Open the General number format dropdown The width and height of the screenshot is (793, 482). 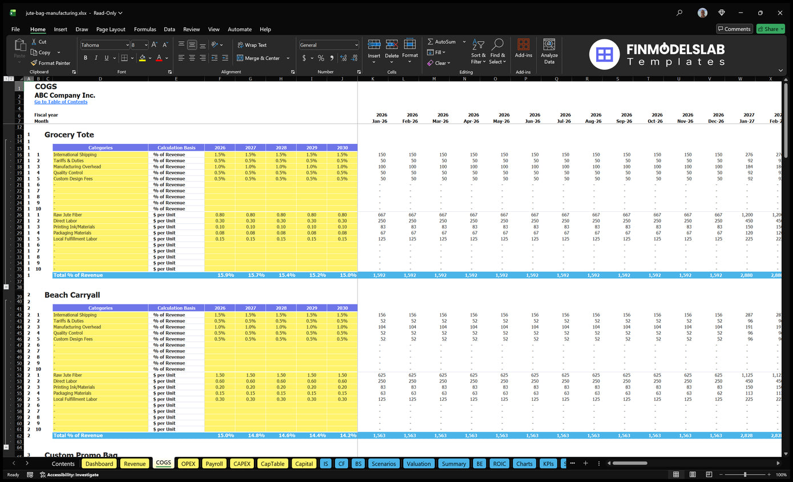coord(357,45)
